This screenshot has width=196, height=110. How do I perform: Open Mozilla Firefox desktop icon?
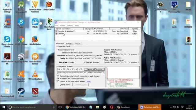[35, 41]
